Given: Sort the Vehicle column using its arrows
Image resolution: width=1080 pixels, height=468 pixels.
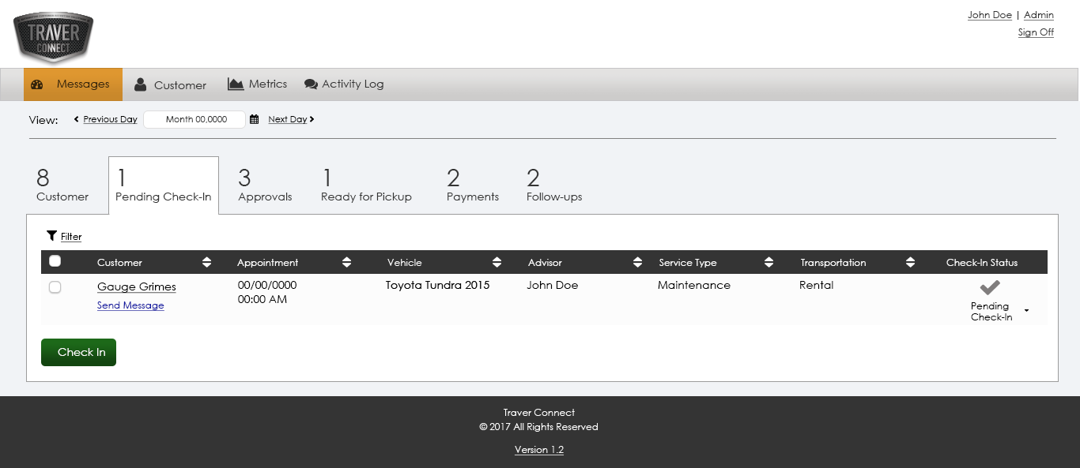Looking at the screenshot, I should pyautogui.click(x=497, y=262).
